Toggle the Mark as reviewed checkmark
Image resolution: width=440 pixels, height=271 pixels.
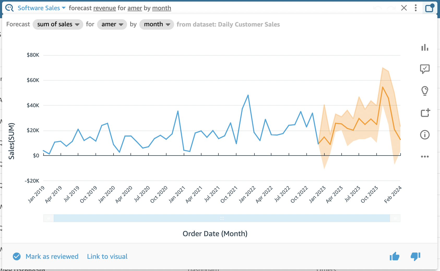point(16,256)
